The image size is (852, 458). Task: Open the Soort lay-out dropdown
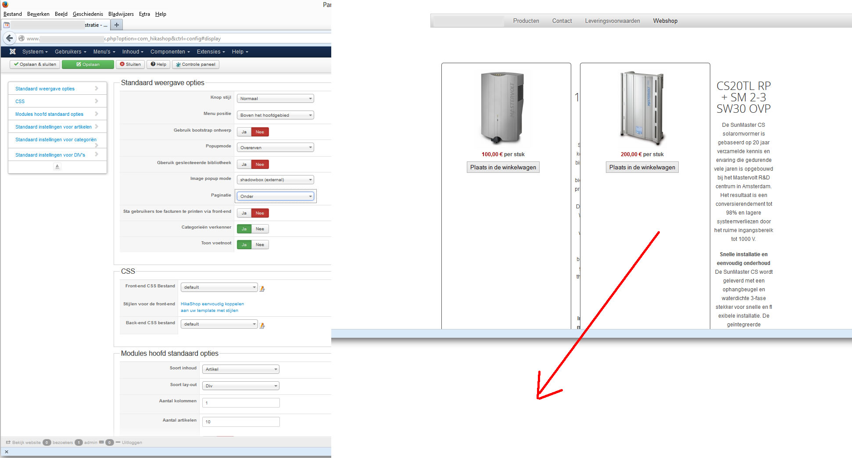[x=241, y=386]
